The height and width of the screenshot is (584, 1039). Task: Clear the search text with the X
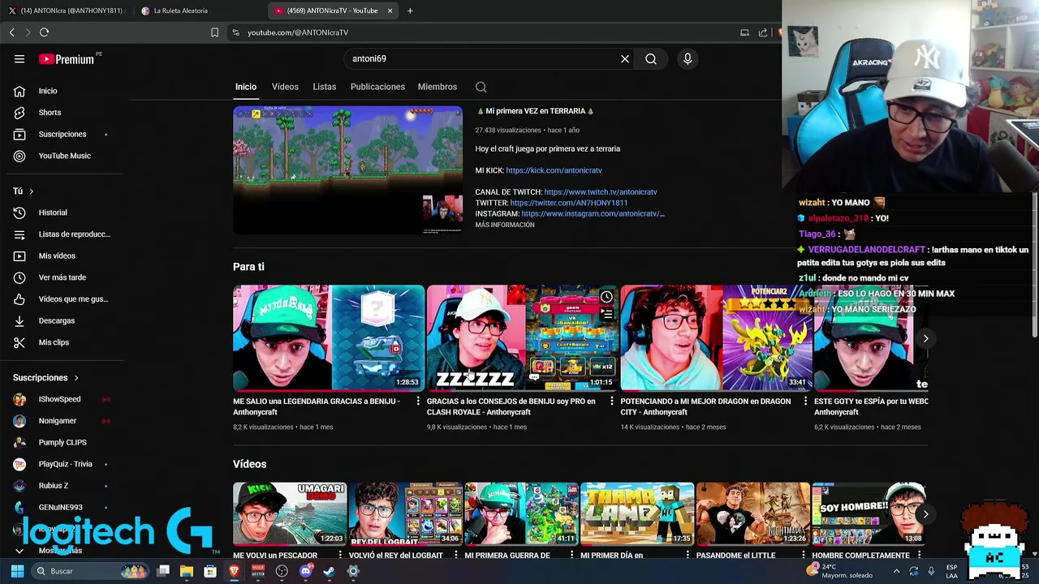click(625, 58)
